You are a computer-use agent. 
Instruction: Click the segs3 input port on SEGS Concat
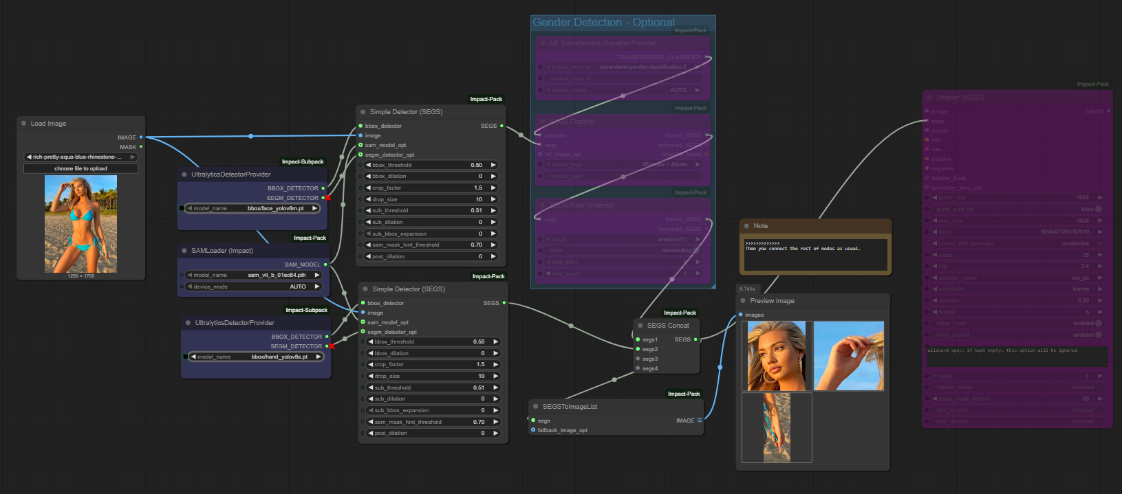click(x=638, y=359)
